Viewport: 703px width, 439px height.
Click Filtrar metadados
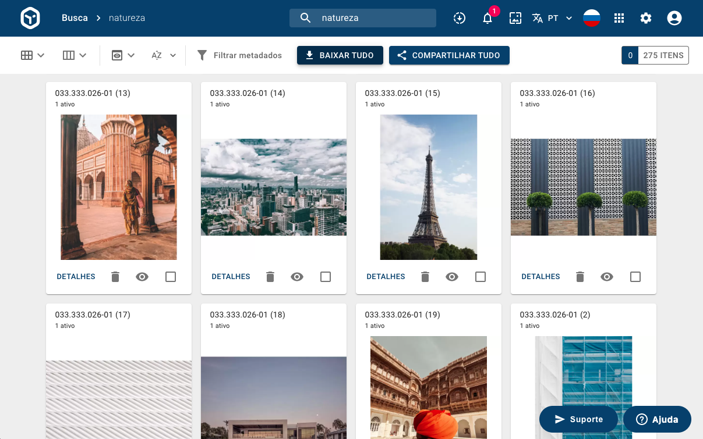248,55
